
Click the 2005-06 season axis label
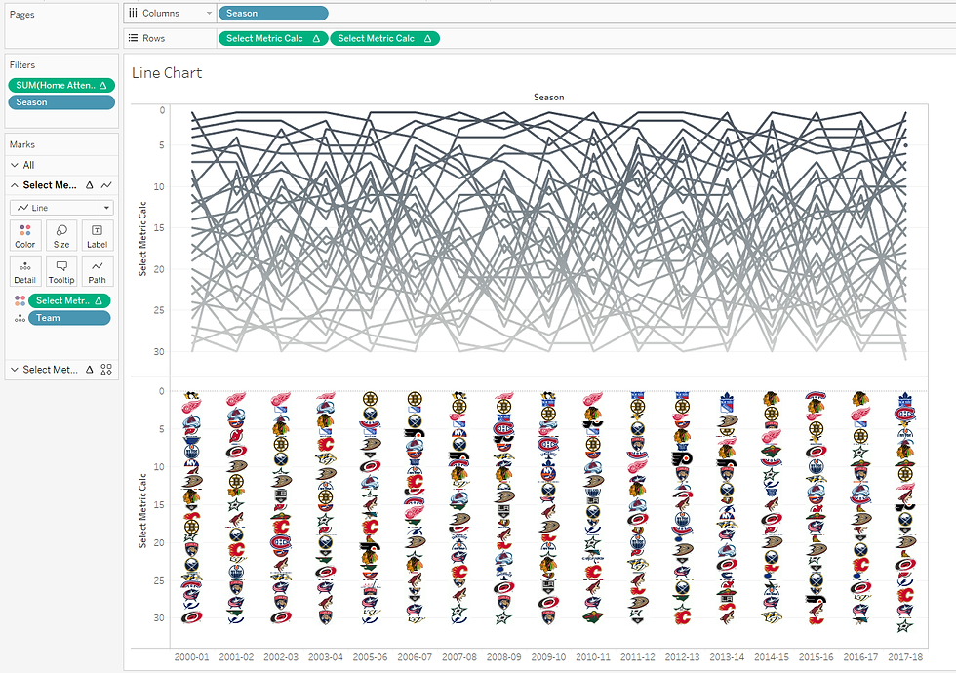pos(370,657)
